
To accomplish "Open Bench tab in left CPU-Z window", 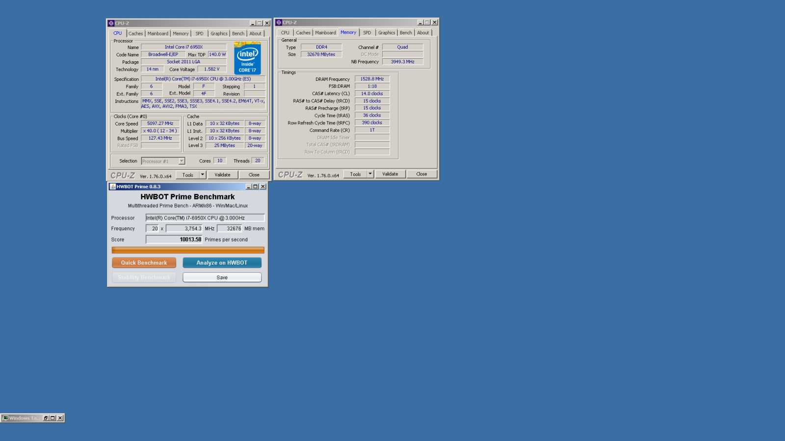I will 238,33.
